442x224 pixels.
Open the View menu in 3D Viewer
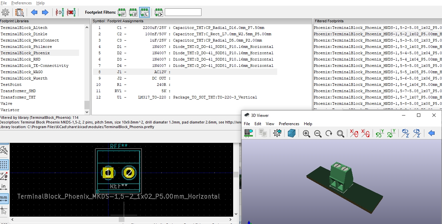[270, 124]
